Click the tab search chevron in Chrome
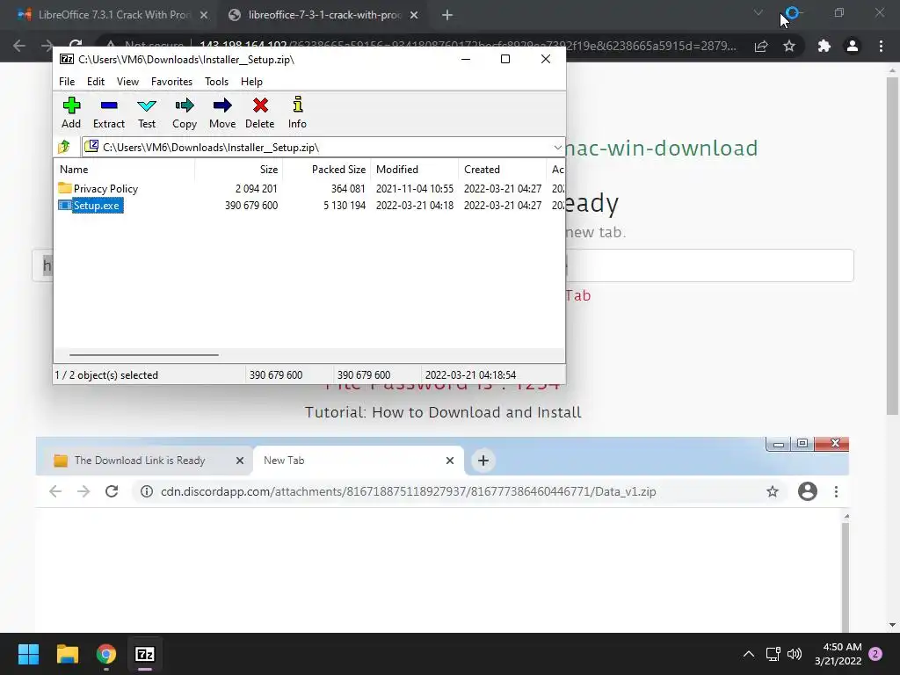 pyautogui.click(x=758, y=12)
